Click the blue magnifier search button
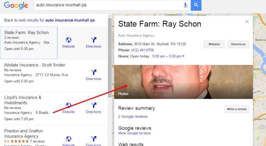Viewport: 266px width, 146px height. [196, 5]
